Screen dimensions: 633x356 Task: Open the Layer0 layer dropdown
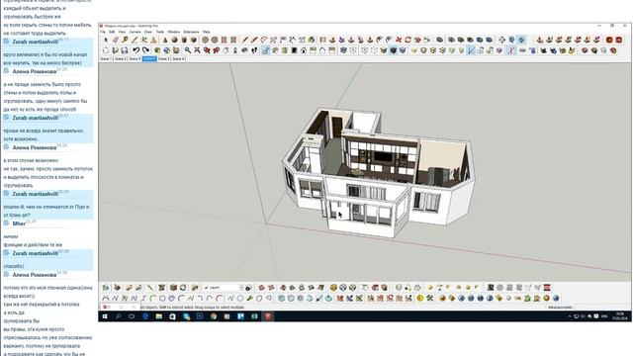[224, 288]
